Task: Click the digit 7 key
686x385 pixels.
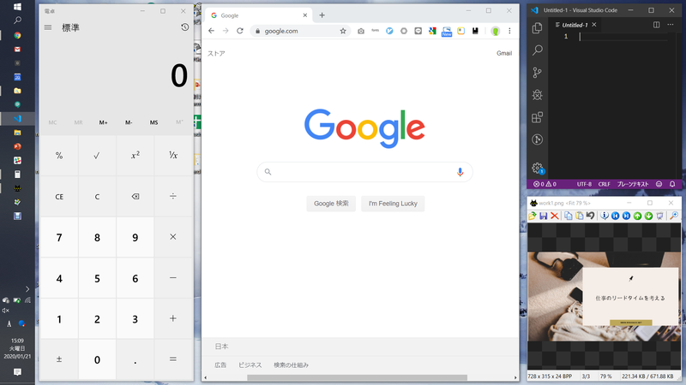Action: point(59,237)
